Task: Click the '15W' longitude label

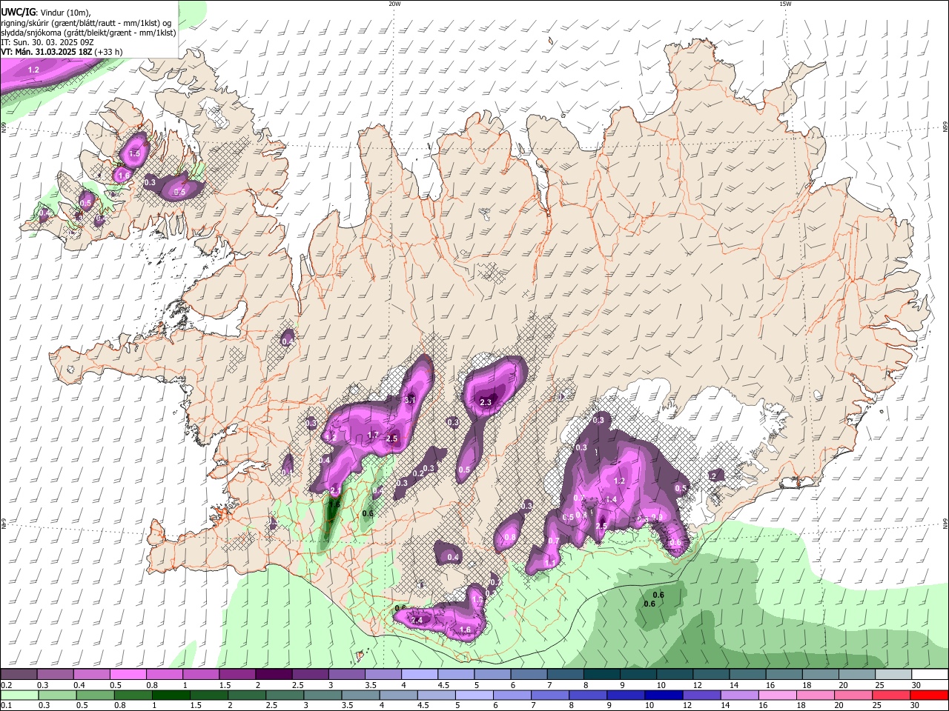Action: pos(785,4)
